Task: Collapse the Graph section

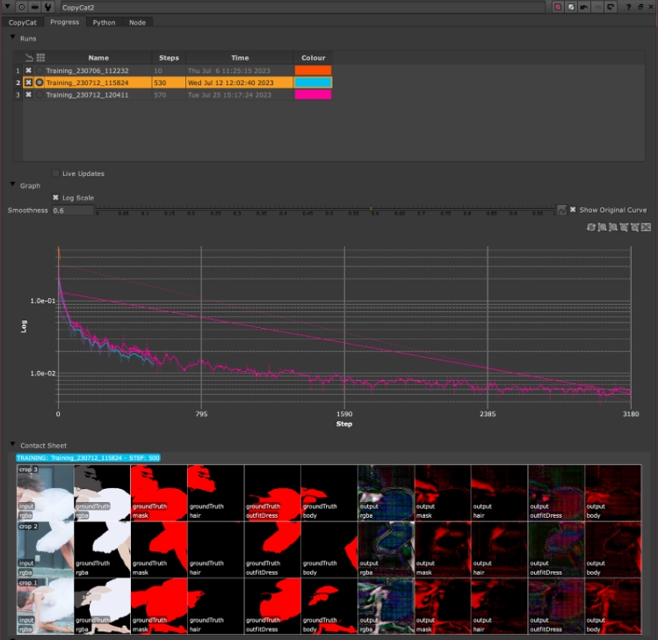Action: 12,185
